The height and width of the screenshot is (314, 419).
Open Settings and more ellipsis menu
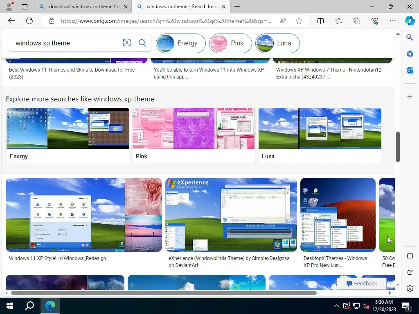click(392, 21)
